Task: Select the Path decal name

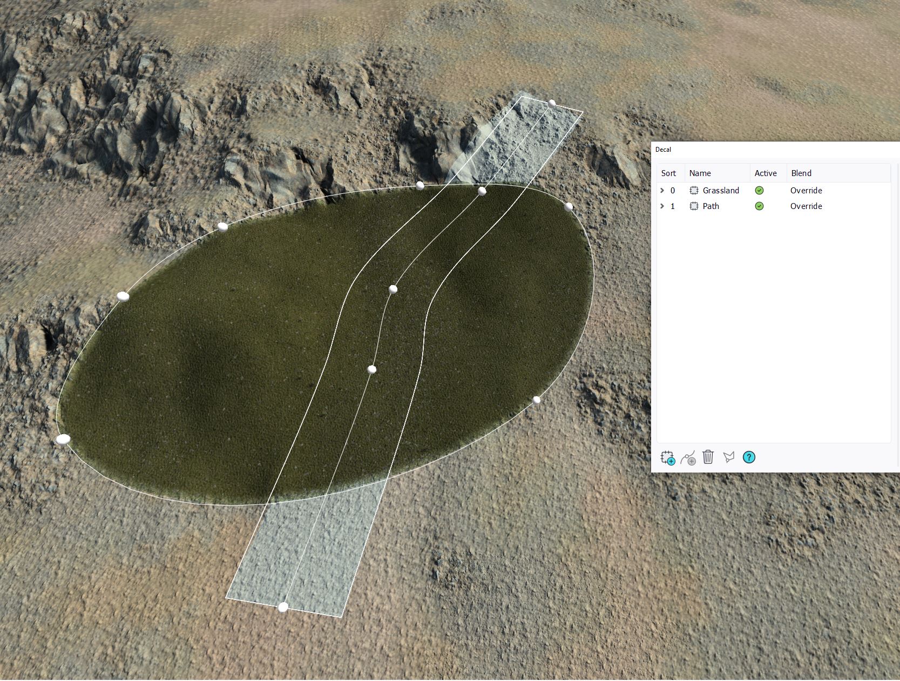Action: [710, 206]
